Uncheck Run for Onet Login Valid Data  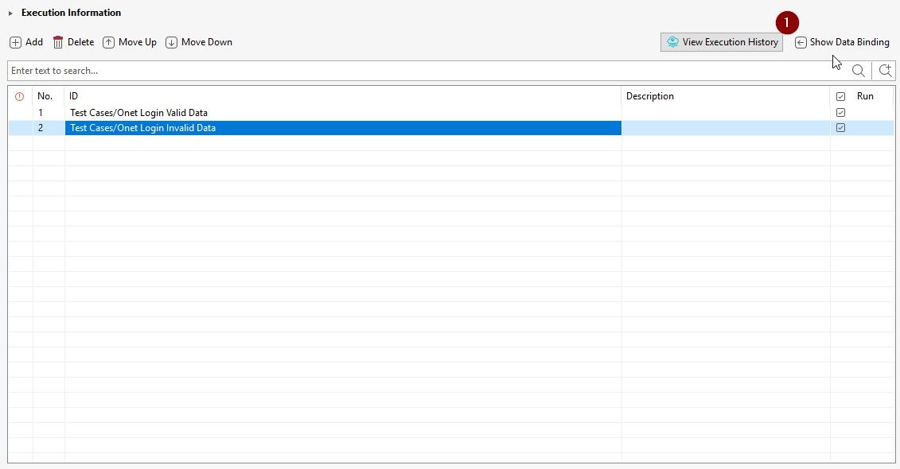(841, 113)
